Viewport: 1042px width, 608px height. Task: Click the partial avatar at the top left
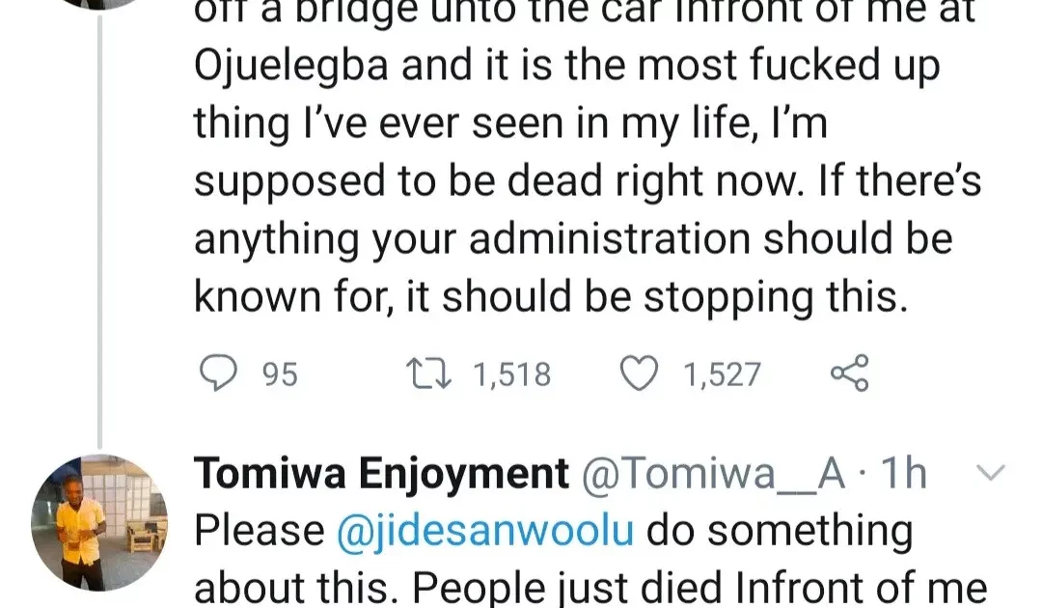99,6
